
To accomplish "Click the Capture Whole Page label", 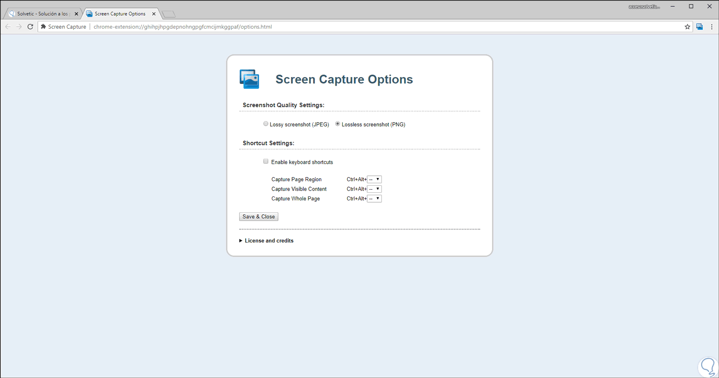I will point(296,199).
